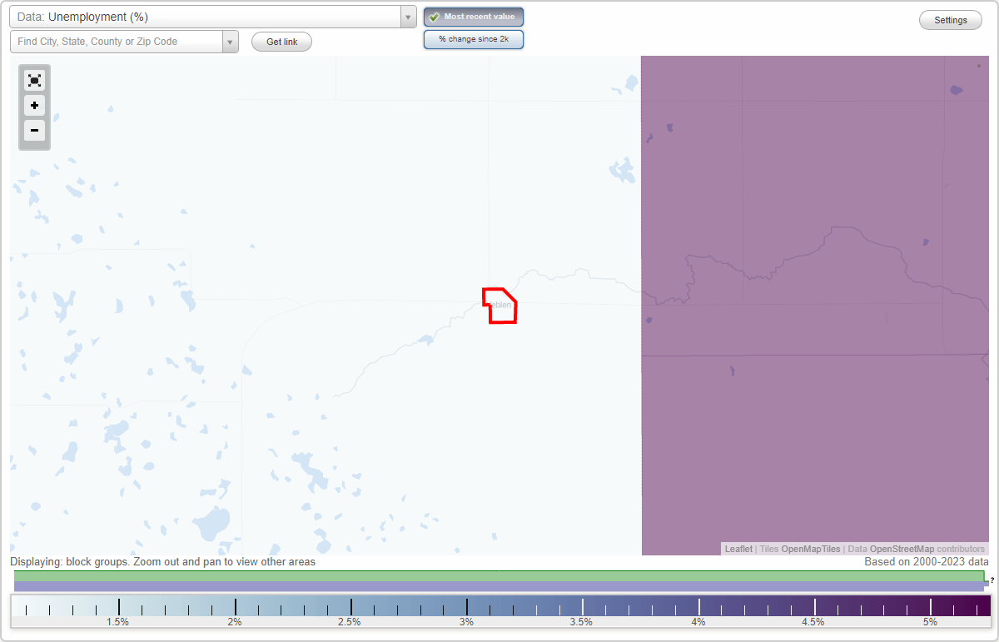The width and height of the screenshot is (999, 642).
Task: Open the Settings panel
Action: 950,19
